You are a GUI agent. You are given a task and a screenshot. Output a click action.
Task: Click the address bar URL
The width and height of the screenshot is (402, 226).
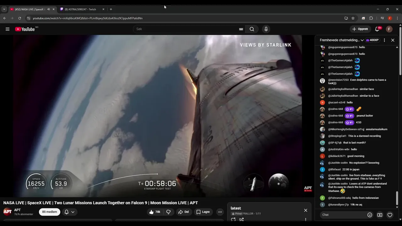(x=88, y=18)
